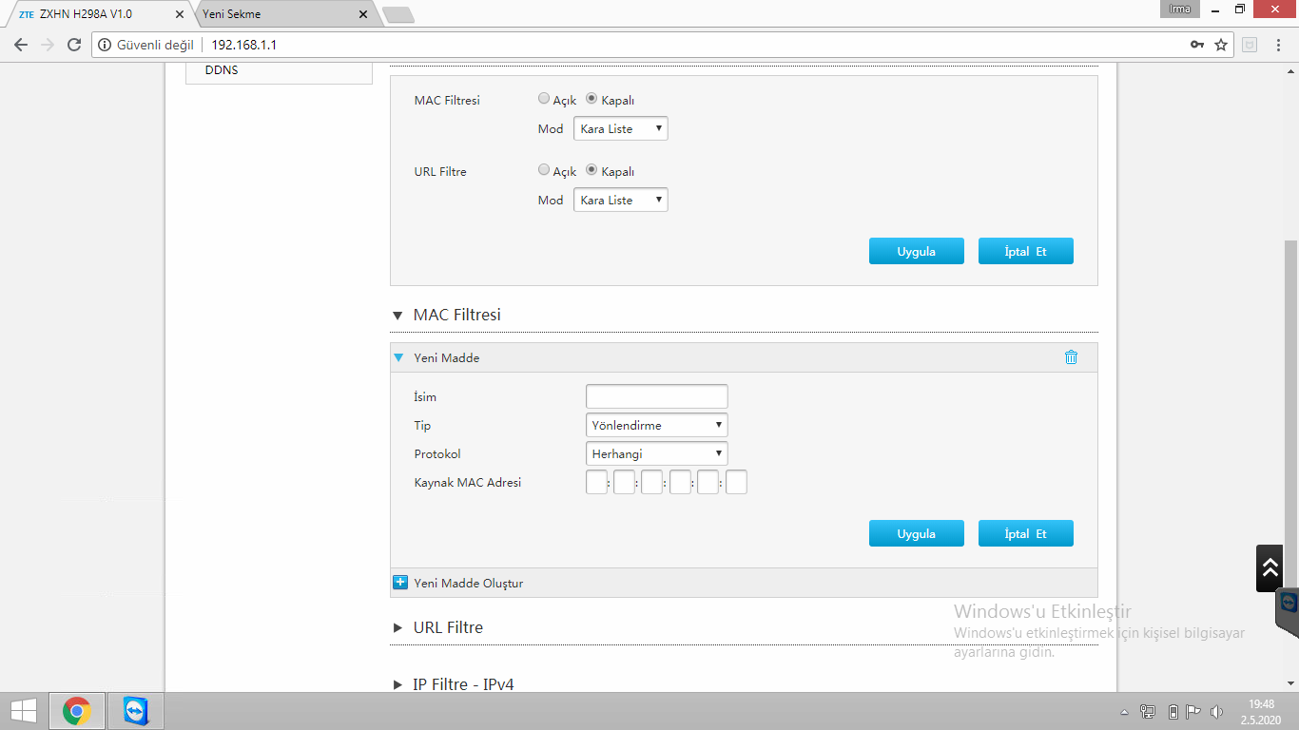Image resolution: width=1299 pixels, height=730 pixels.
Task: Click the extension icon beside the bookmark star
Action: (x=1250, y=45)
